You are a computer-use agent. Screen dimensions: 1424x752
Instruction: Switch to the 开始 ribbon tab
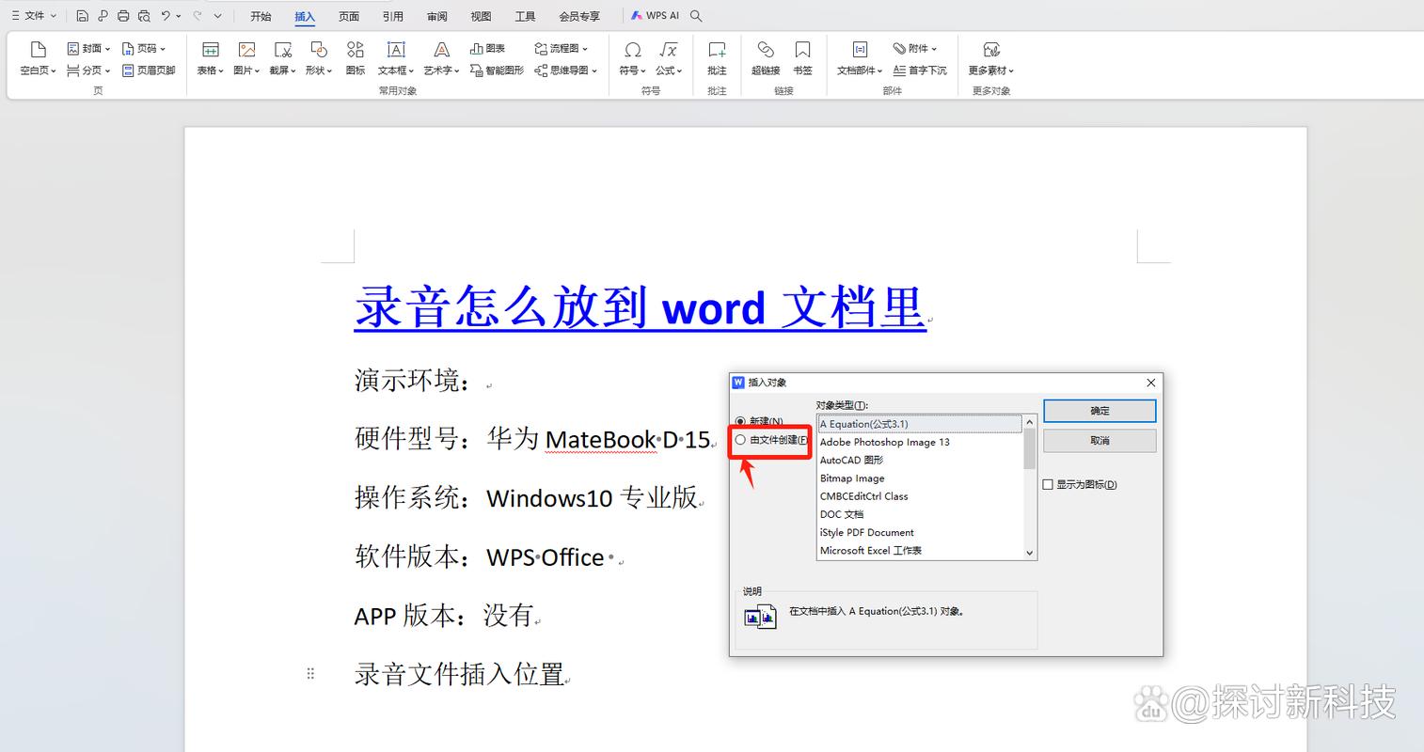(261, 16)
